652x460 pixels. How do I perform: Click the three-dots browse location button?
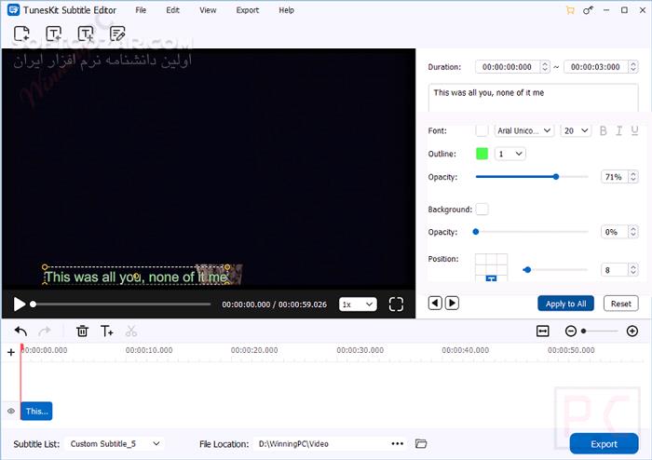tap(397, 444)
